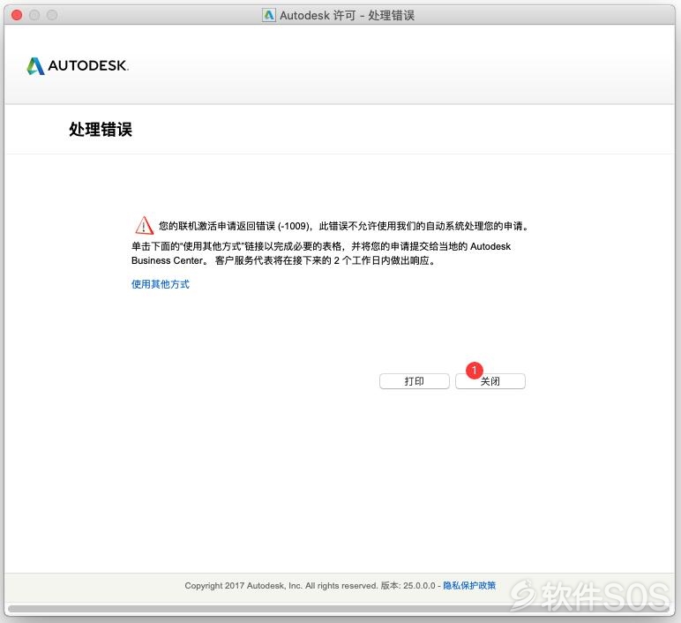Open the 隐私保护政策 privacy policy link
Screen dimensions: 681x623
point(469,585)
